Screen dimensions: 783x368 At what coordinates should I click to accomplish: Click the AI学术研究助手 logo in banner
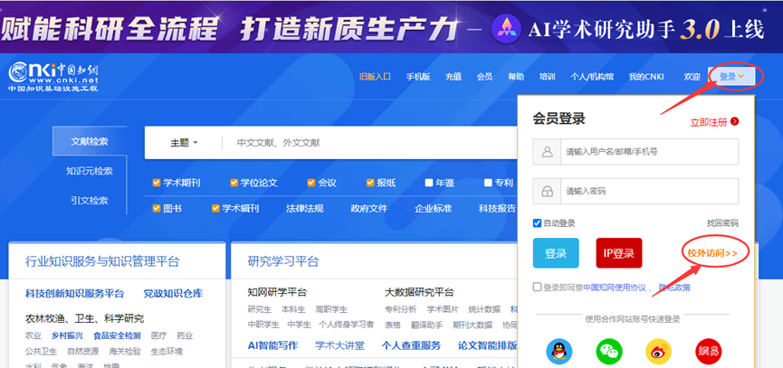(x=506, y=29)
